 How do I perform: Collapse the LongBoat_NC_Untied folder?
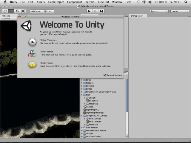click(x=82, y=116)
